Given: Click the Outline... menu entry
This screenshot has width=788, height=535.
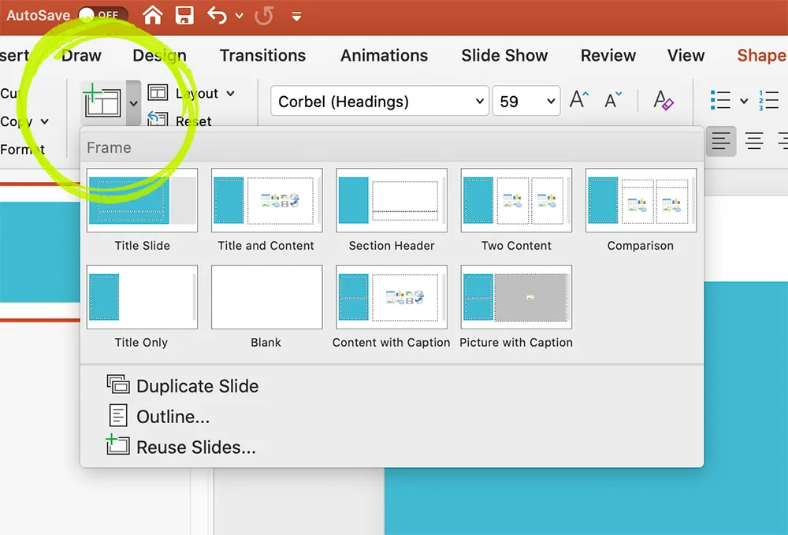Looking at the screenshot, I should 159,417.
